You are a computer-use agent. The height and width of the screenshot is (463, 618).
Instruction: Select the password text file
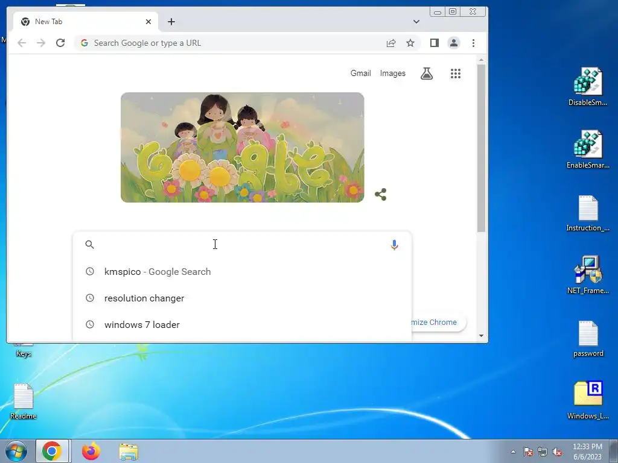click(588, 339)
